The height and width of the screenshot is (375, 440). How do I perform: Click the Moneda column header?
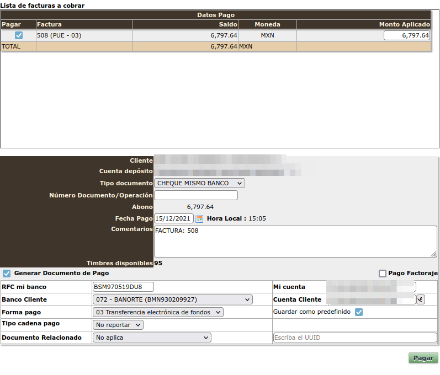click(x=267, y=24)
